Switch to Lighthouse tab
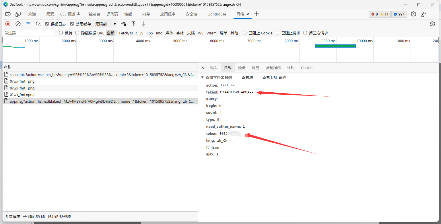Viewport: 441px width, 224px height. tap(217, 14)
